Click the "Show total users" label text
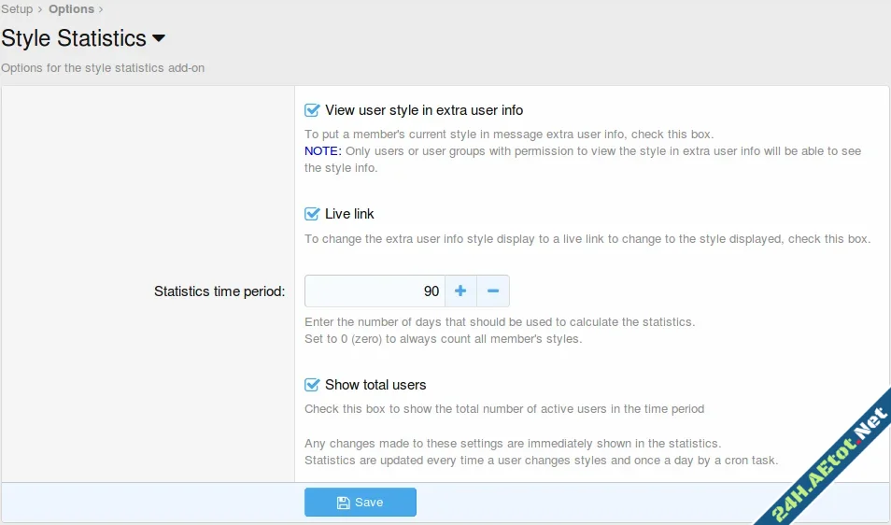 [375, 385]
